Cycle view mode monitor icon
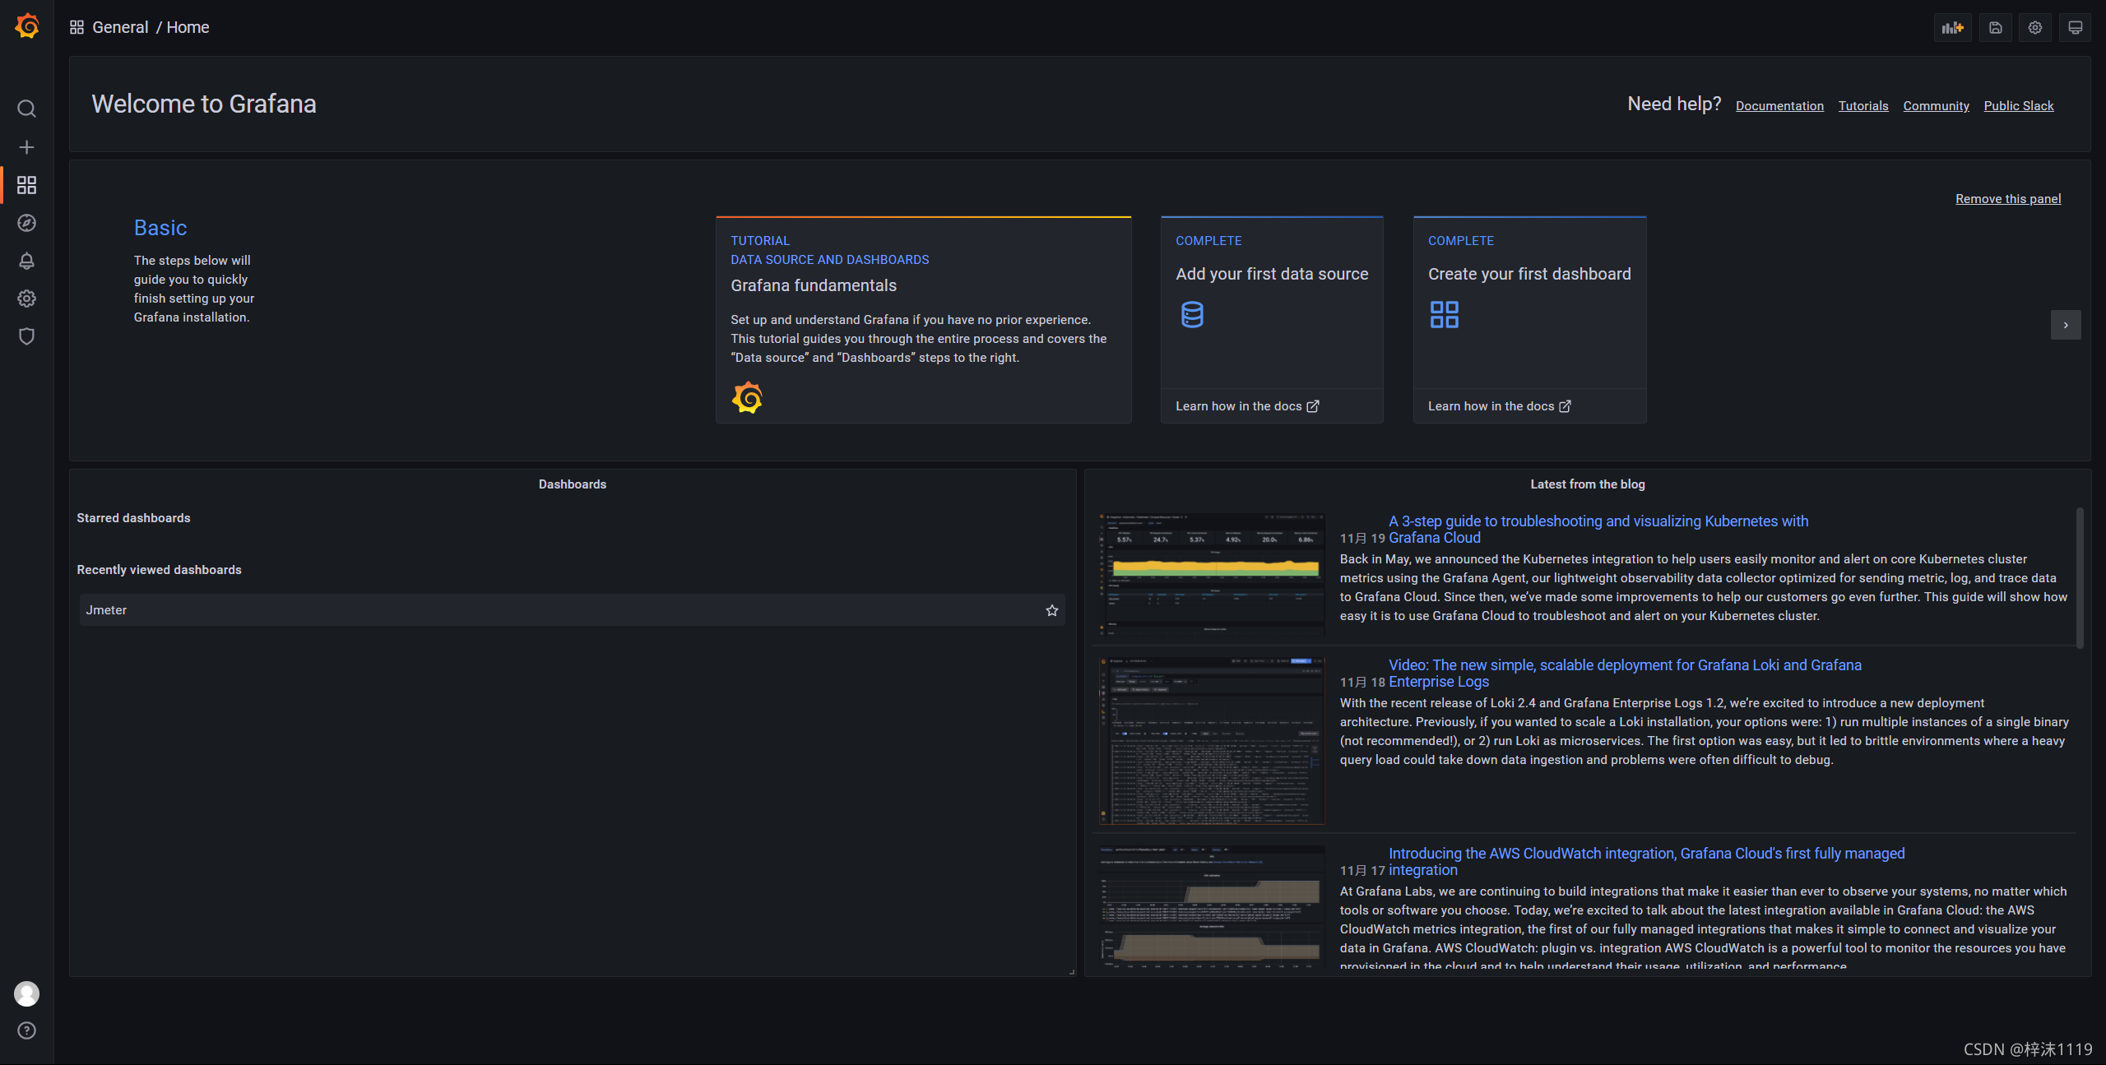2106x1065 pixels. click(x=2075, y=27)
